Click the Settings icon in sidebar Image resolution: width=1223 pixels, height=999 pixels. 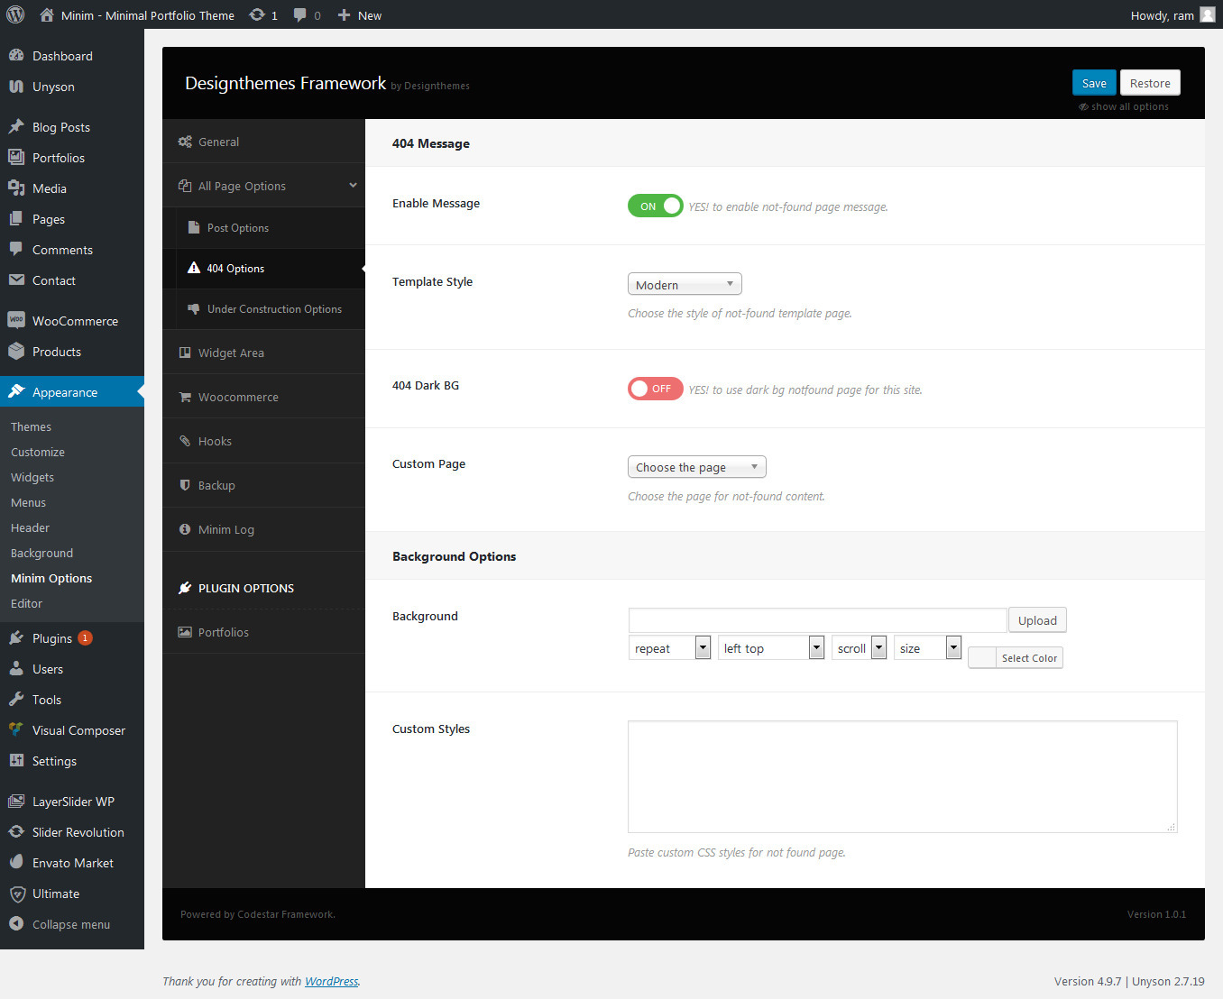pos(16,760)
